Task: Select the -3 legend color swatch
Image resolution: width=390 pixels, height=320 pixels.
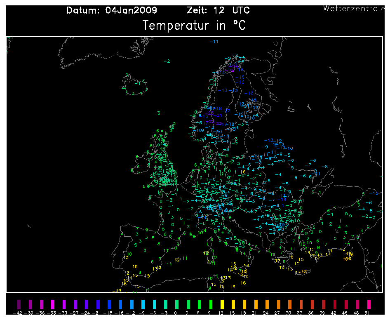Action: (x=166, y=305)
